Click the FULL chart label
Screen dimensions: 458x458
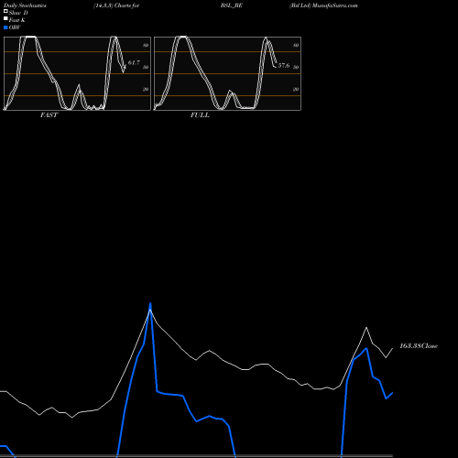(x=200, y=115)
